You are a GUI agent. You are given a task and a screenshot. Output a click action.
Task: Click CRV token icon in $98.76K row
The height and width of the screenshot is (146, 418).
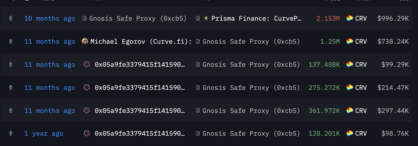350,134
